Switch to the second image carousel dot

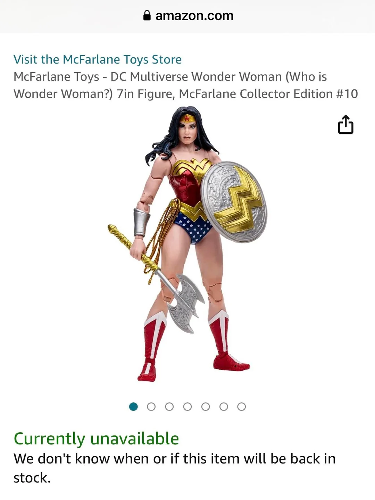coord(151,407)
